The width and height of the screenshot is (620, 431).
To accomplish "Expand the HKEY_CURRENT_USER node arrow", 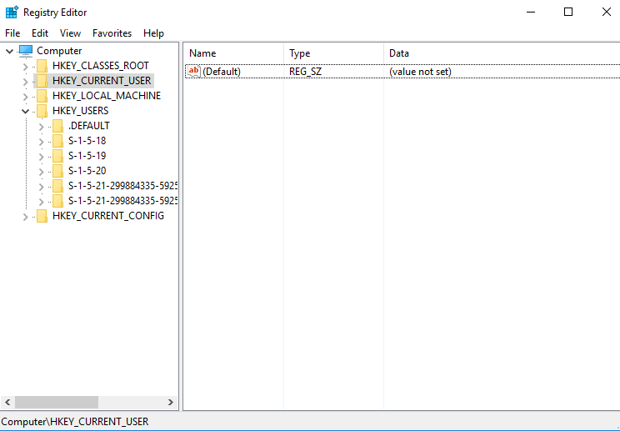I will pyautogui.click(x=26, y=81).
